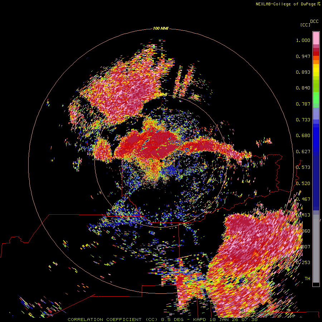Viewport: 322px width, 322px height.
Task: Click the TH threshold label on scale
Action: [x=307, y=279]
